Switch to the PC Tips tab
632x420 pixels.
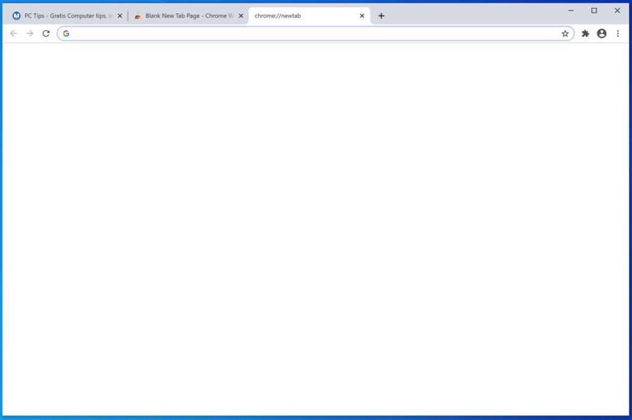[x=65, y=15]
